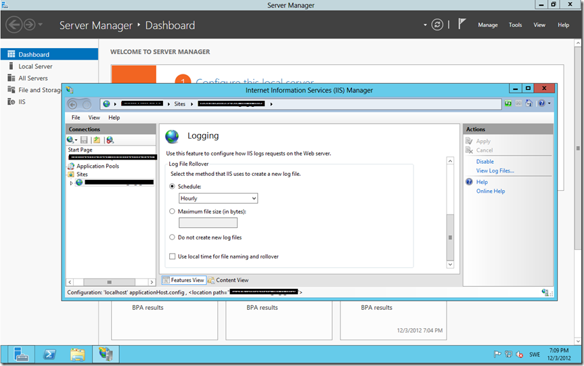Open the File menu in IIS Manager
This screenshot has width=584, height=366.
[76, 117]
